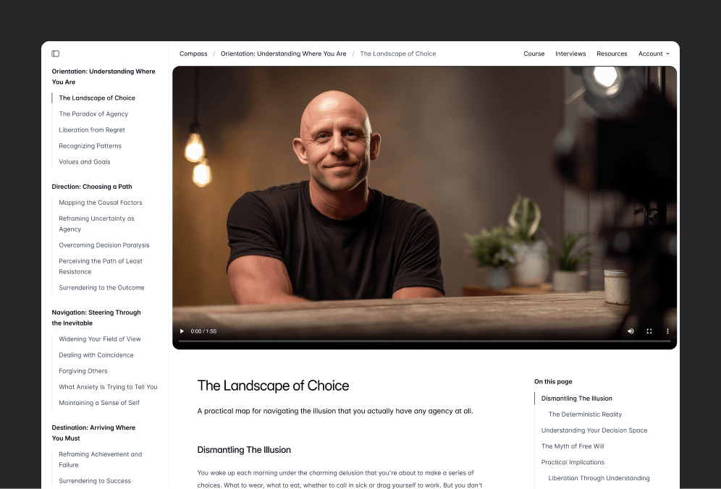Open Forgiving Others lesson
Viewport: 721px width, 489px height.
pos(83,371)
